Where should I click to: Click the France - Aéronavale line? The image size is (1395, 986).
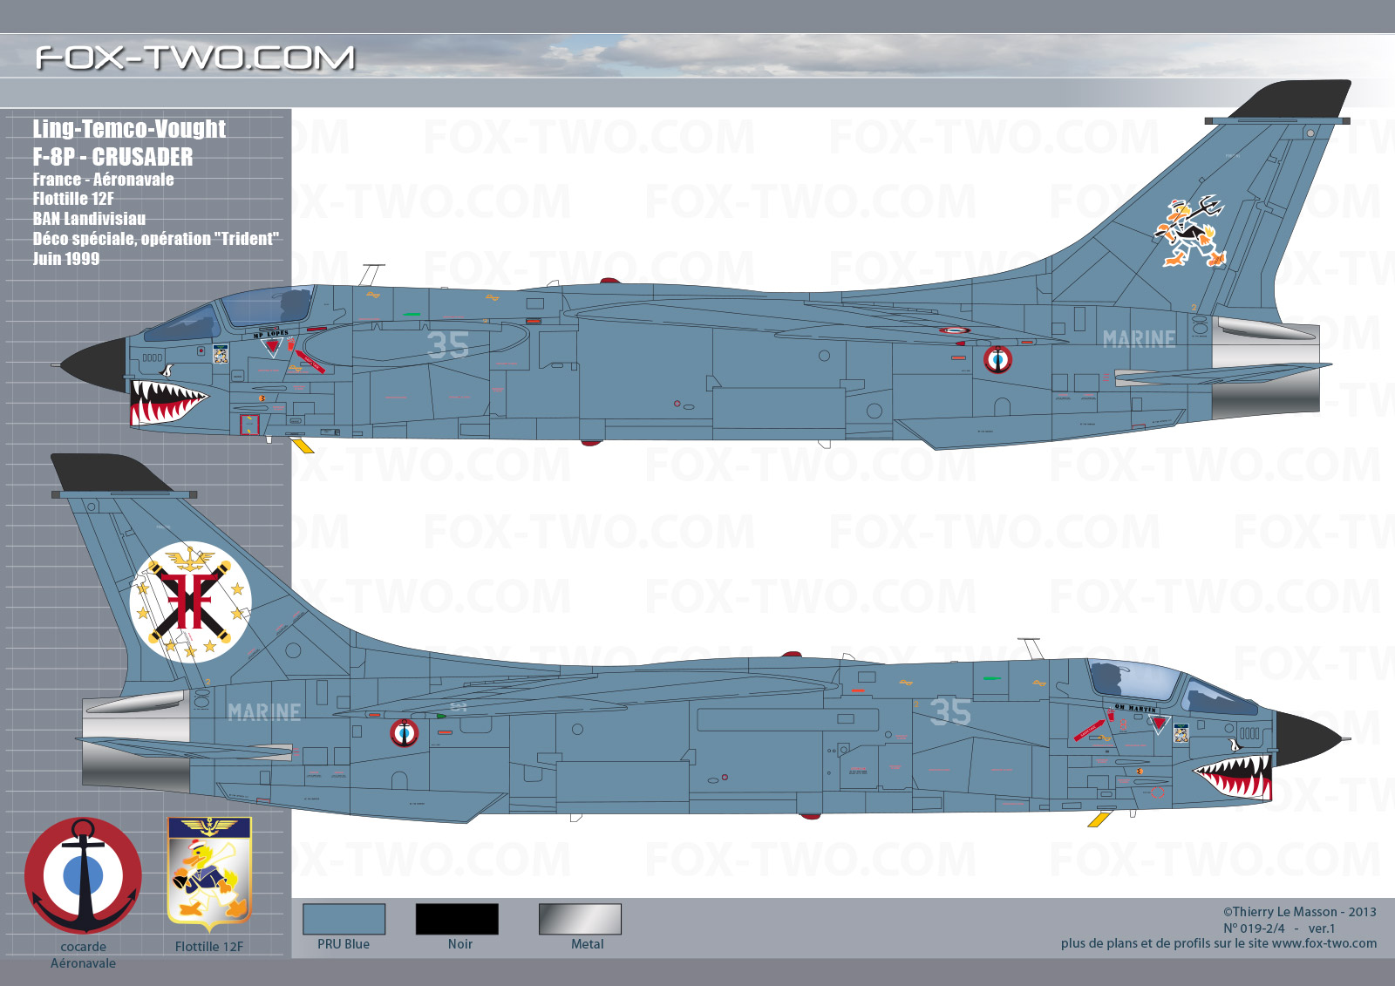[x=103, y=180]
